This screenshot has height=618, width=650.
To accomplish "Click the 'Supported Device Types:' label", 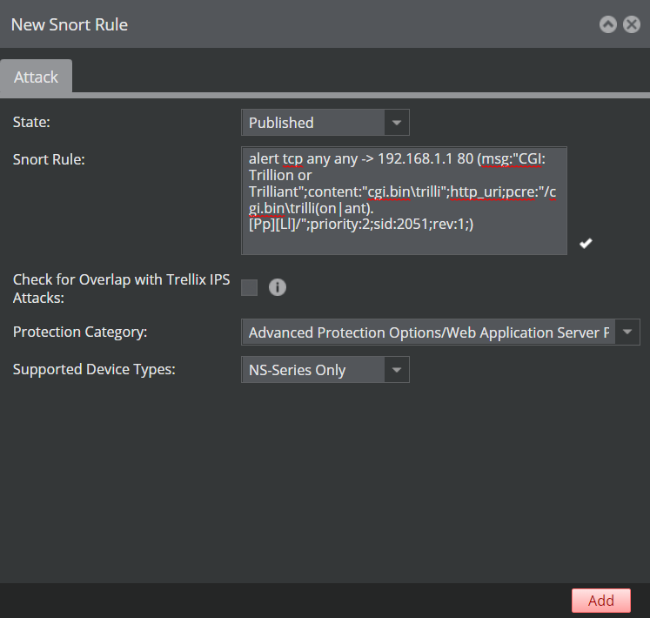I will (94, 370).
